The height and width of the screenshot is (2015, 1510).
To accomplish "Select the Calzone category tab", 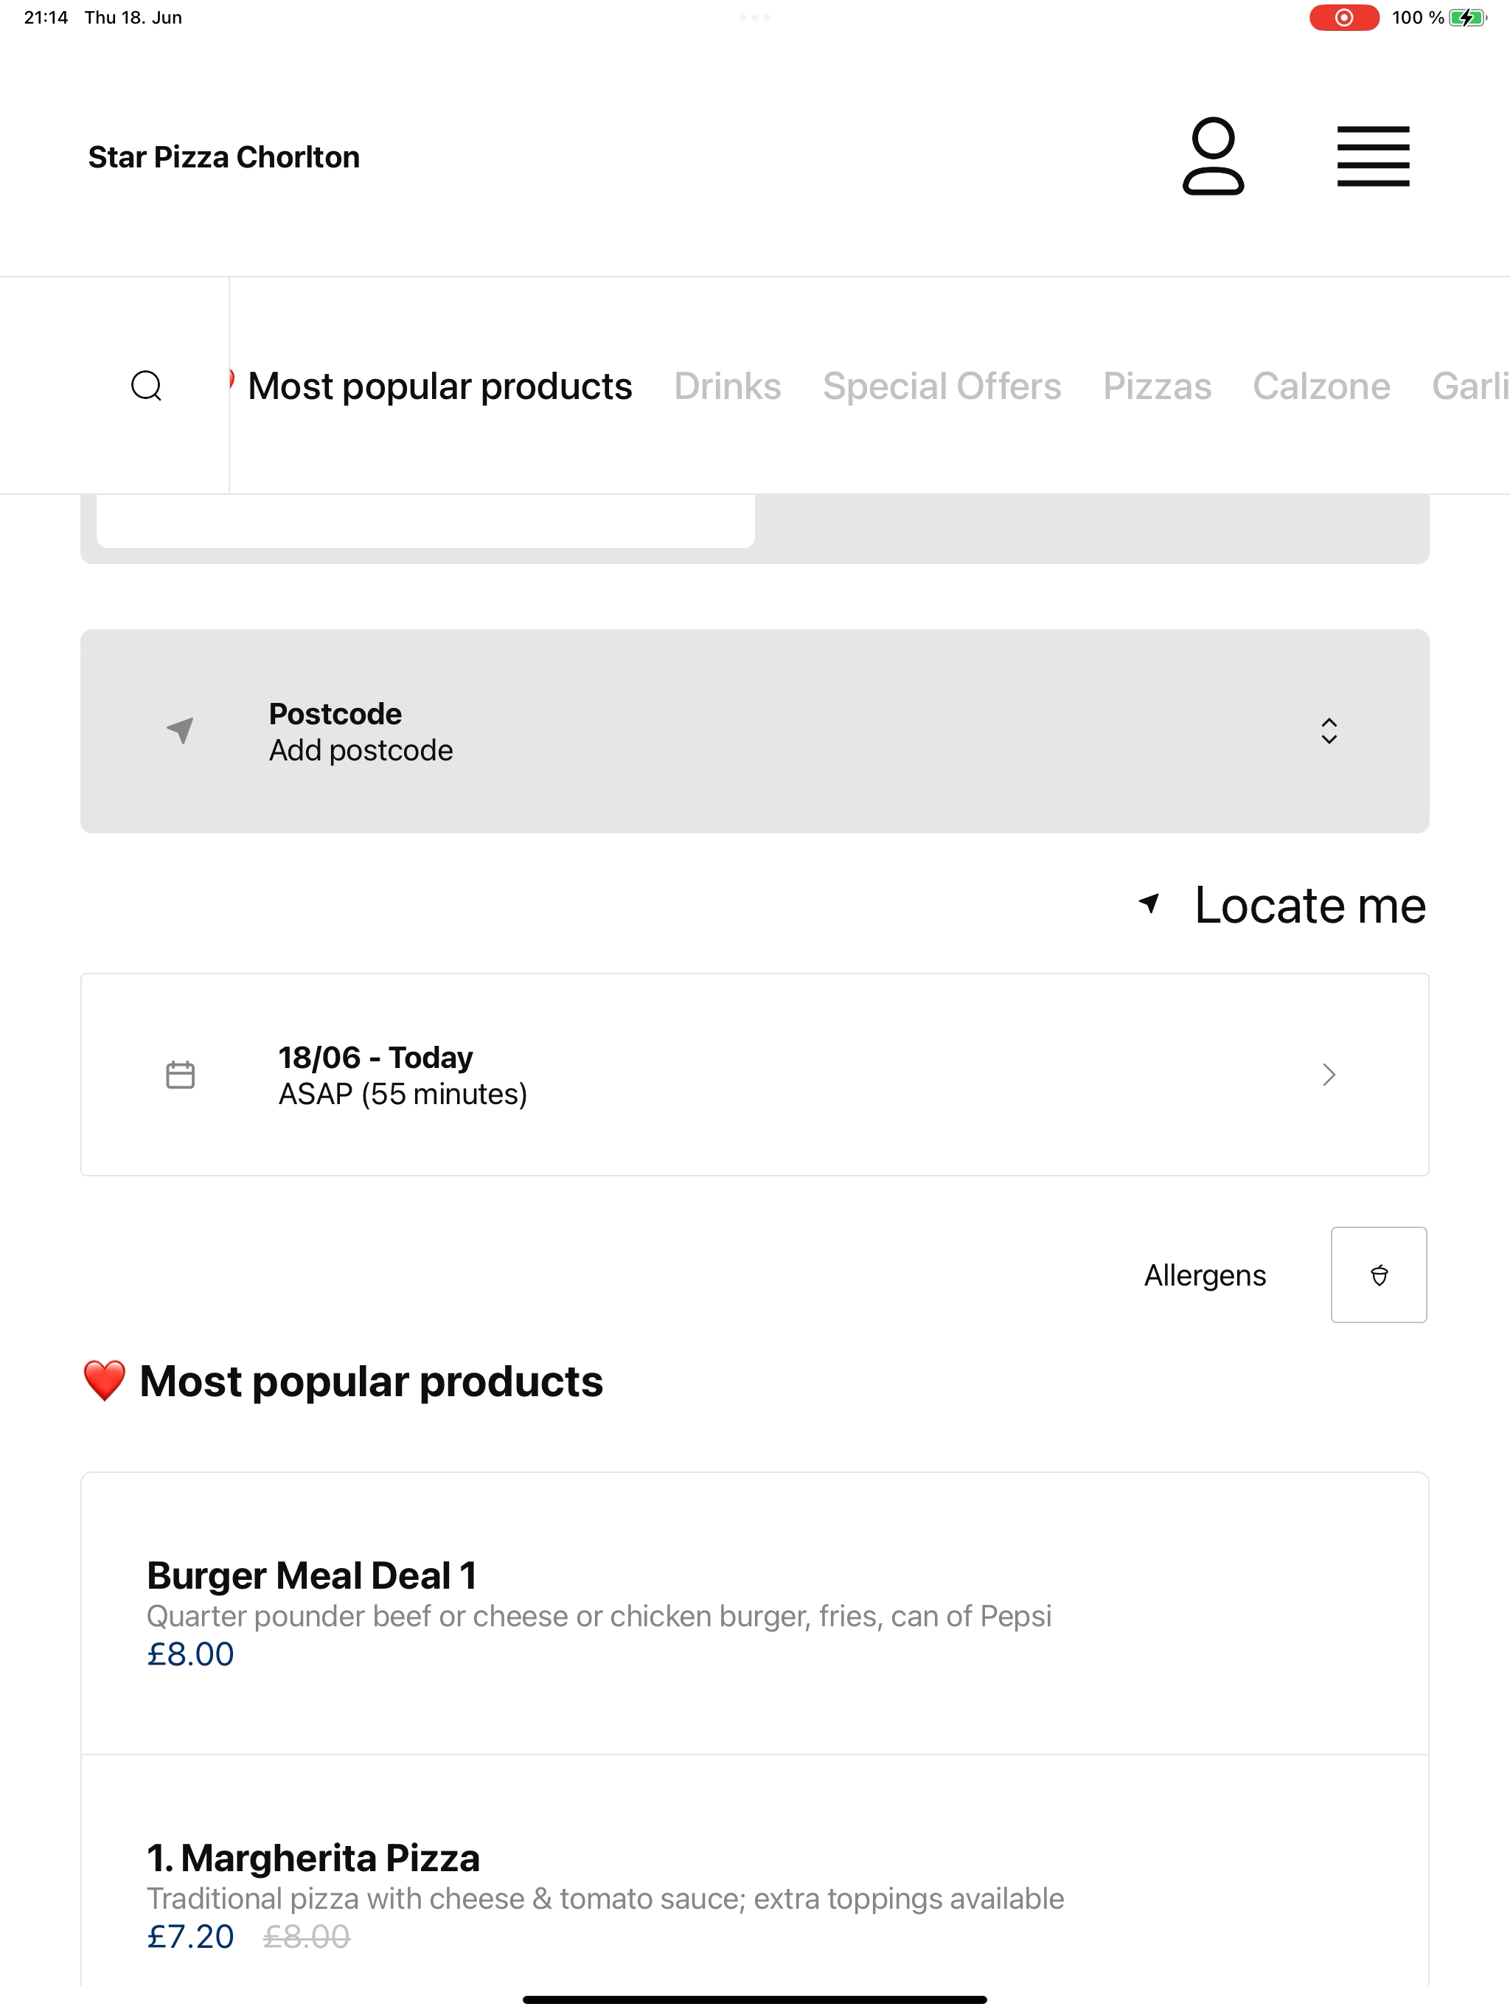I will tap(1321, 386).
